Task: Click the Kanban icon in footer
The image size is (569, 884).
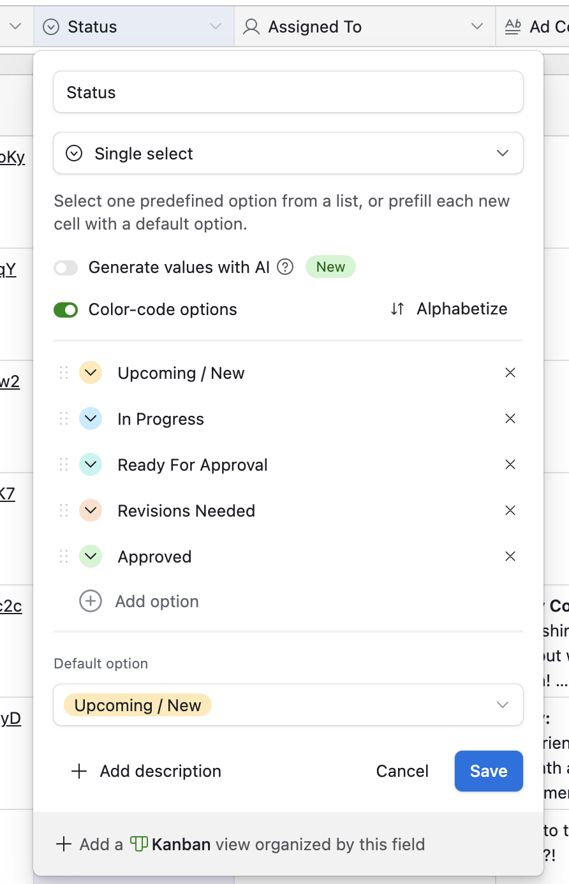Action: pyautogui.click(x=139, y=844)
